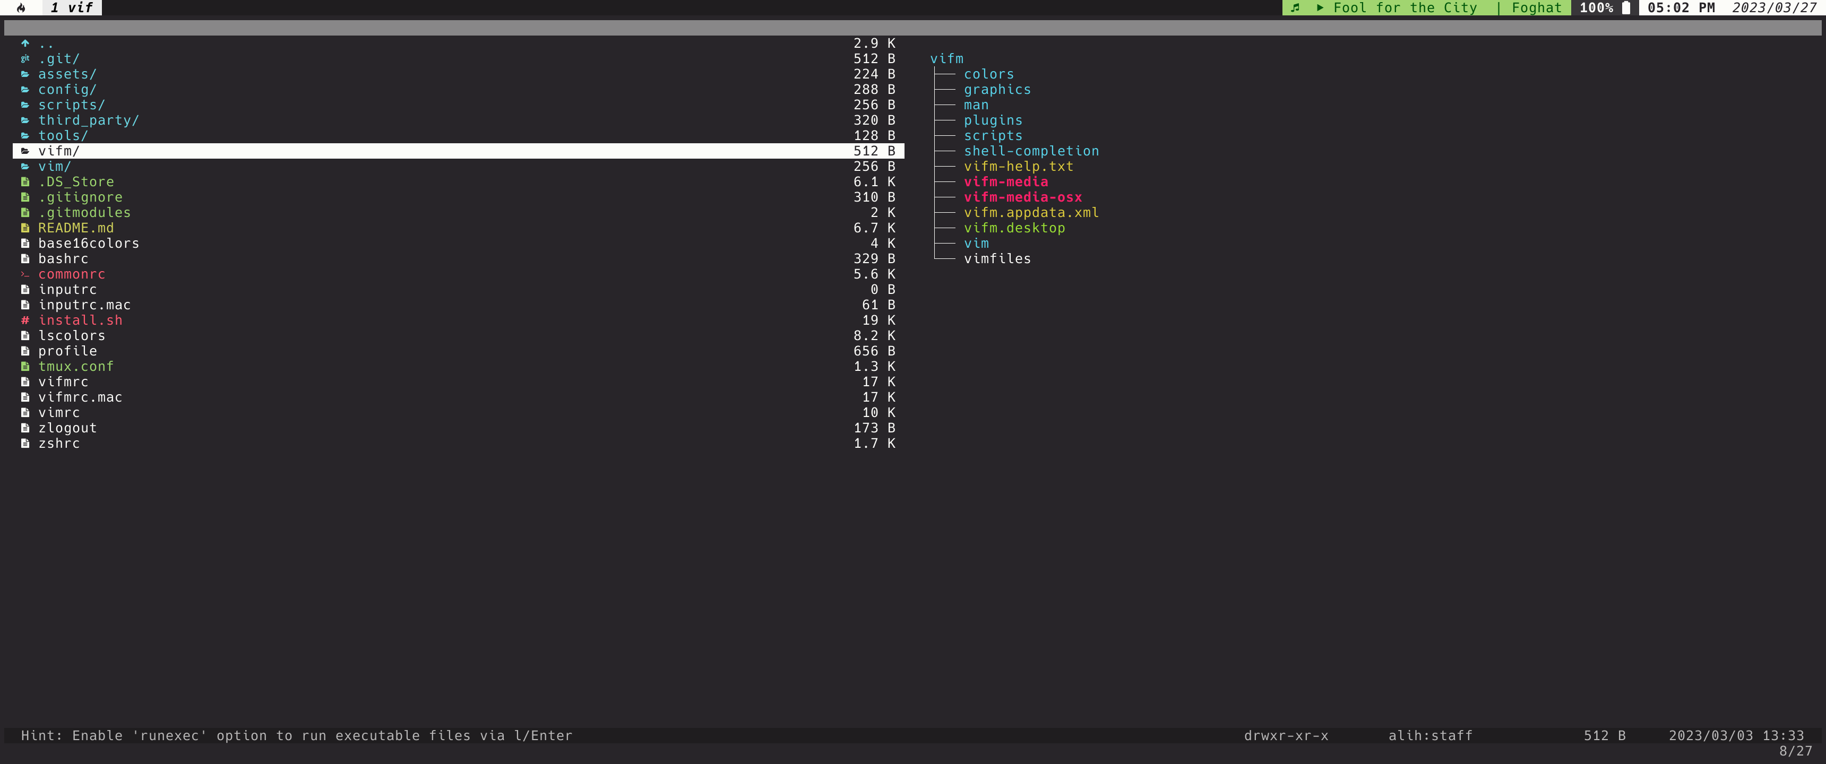Click the alih:staff ownership indicator

pyautogui.click(x=1431, y=735)
